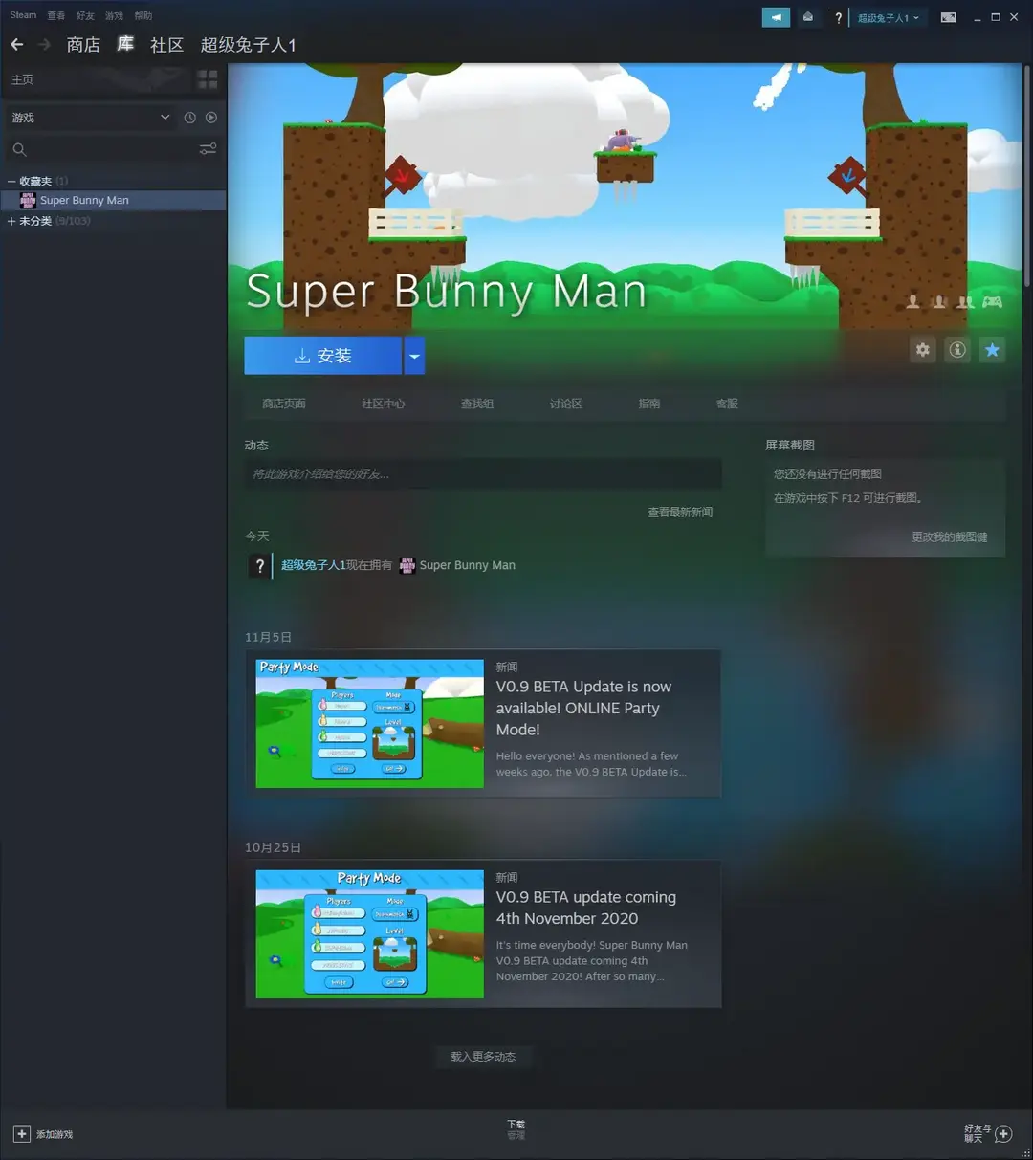Click the blue 安装 button

(x=323, y=356)
